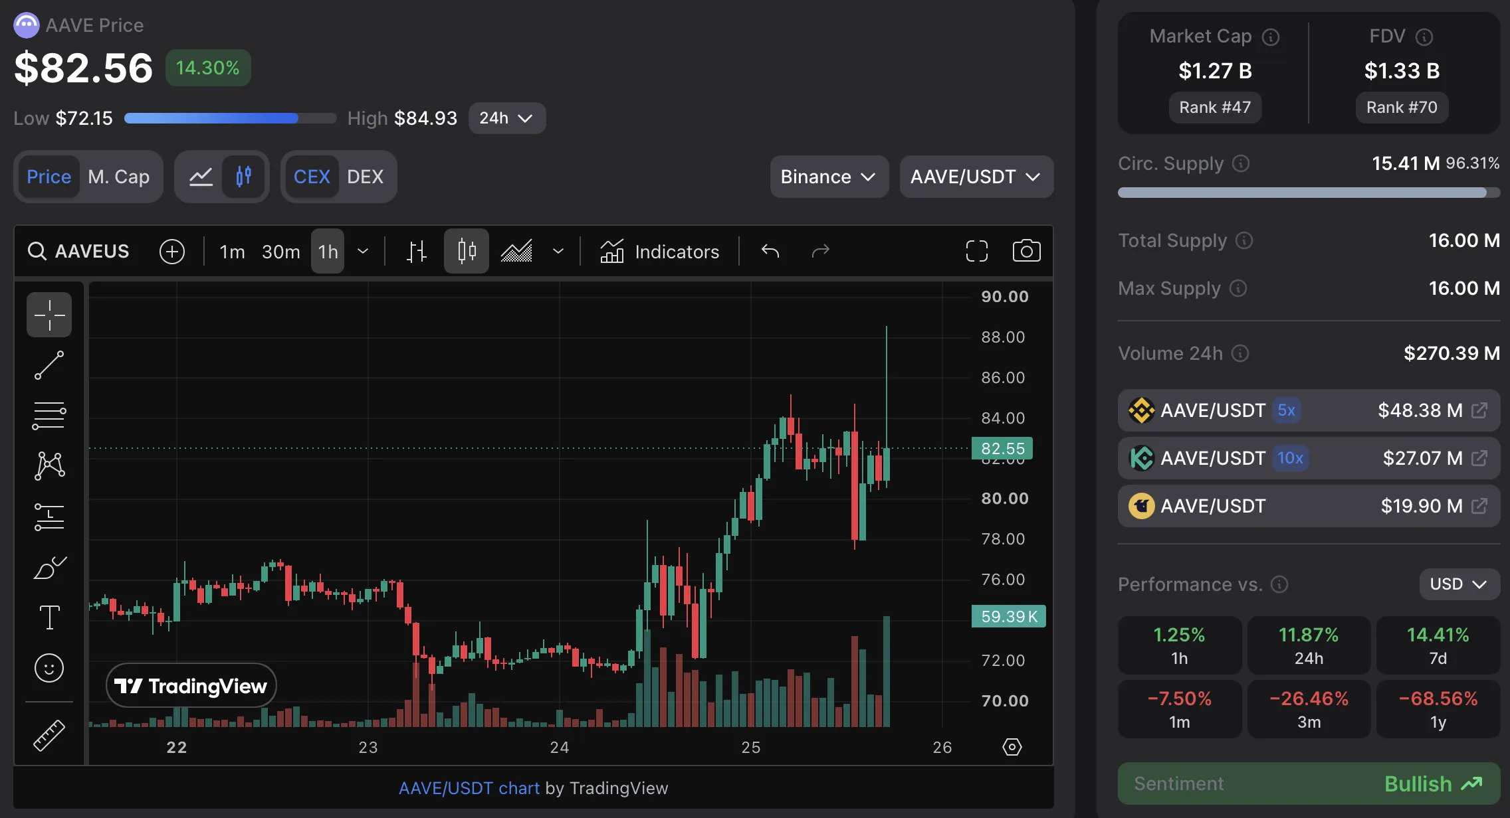Add a symbol to compare
This screenshot has height=818, width=1510.
tap(172, 252)
